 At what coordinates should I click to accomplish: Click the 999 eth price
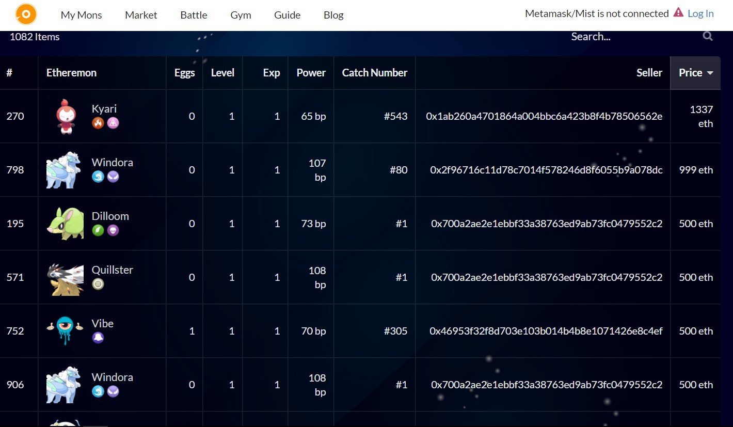(696, 170)
